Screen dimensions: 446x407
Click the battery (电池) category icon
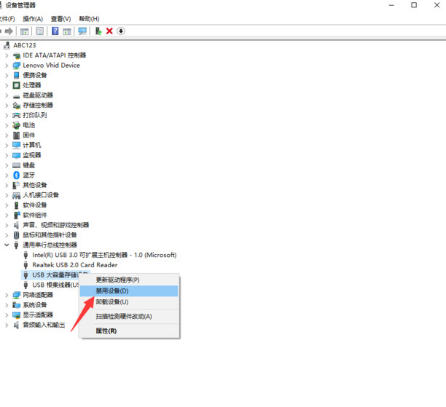point(16,125)
